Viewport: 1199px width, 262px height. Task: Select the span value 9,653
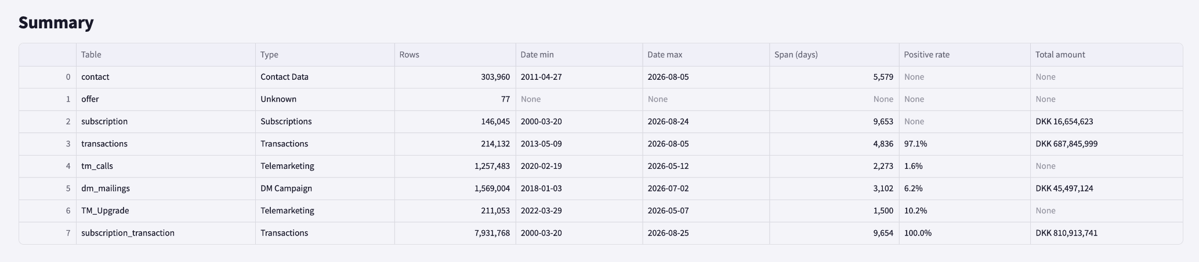click(x=834, y=121)
